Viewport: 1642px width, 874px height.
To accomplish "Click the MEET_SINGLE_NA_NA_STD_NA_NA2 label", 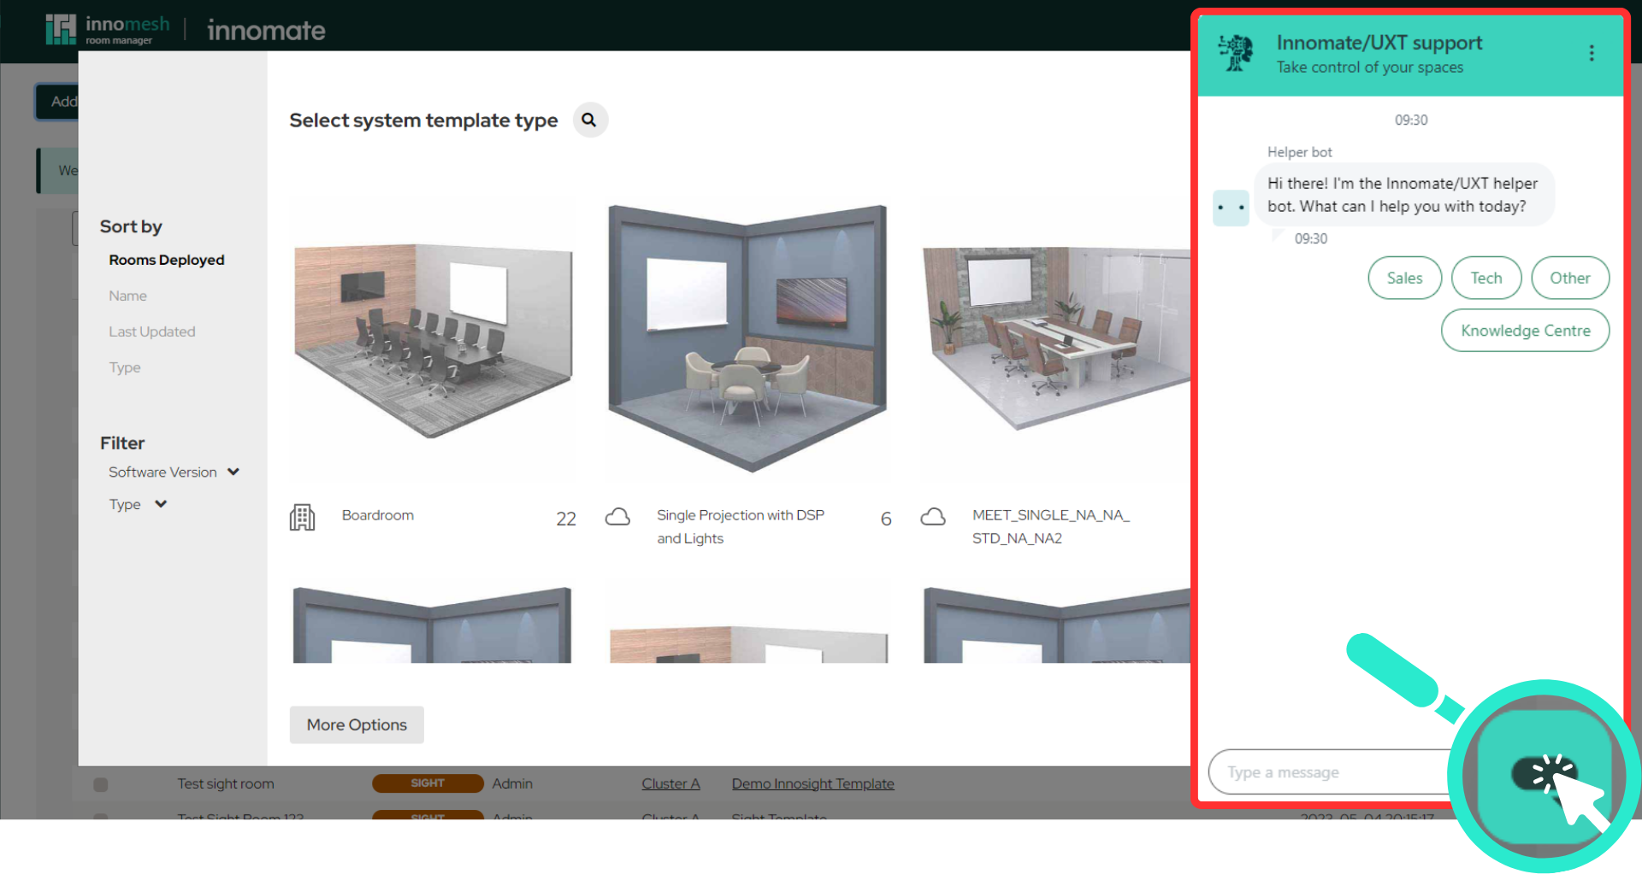I will point(1051,526).
